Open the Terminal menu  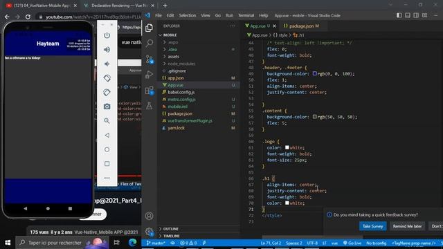coord(246,15)
